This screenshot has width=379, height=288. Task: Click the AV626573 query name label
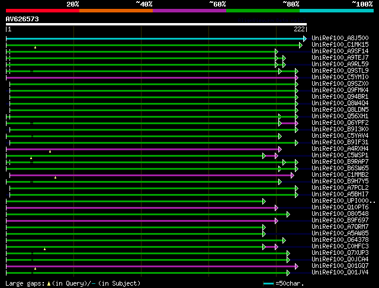[x=23, y=19]
